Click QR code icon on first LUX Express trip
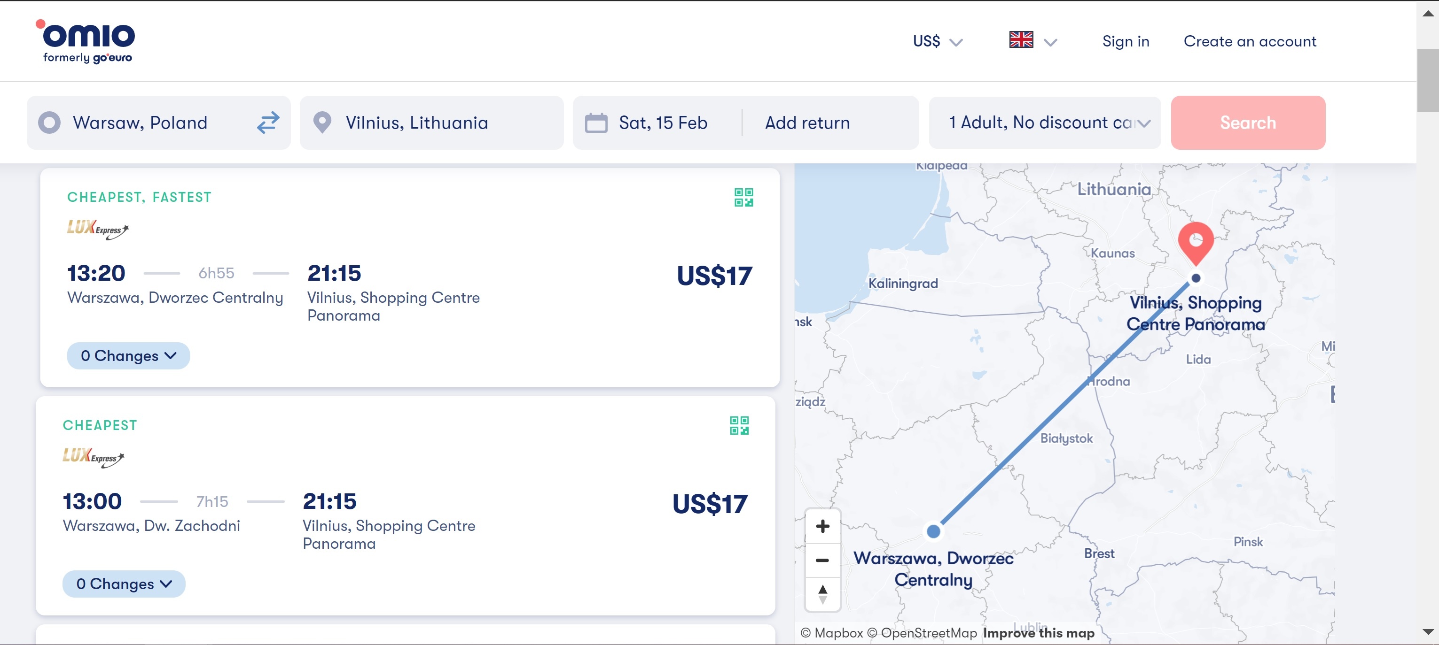This screenshot has height=645, width=1439. tap(743, 198)
